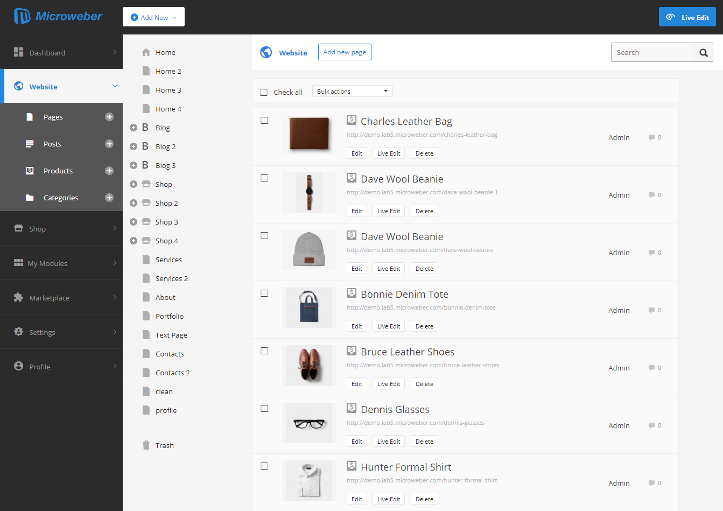Open the Profile menu item
Image resolution: width=723 pixels, height=511 pixels.
[x=61, y=366]
